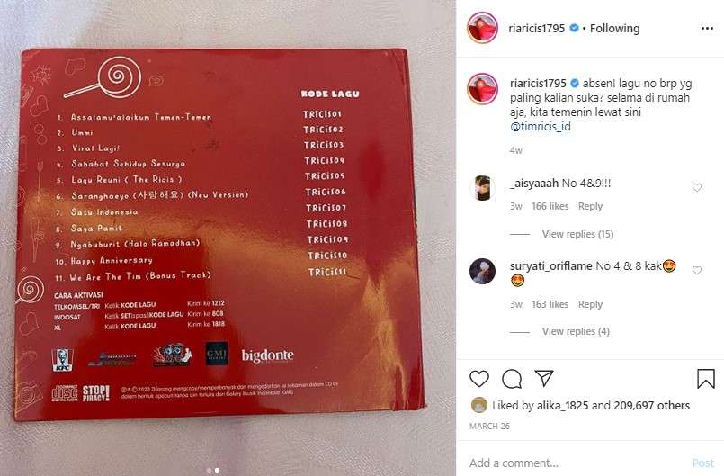This screenshot has height=476, width=724.
Task: Share post via paper plane icon
Action: tap(544, 378)
